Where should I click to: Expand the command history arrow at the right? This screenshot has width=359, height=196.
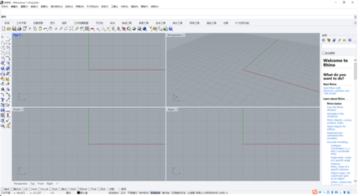(355, 17)
